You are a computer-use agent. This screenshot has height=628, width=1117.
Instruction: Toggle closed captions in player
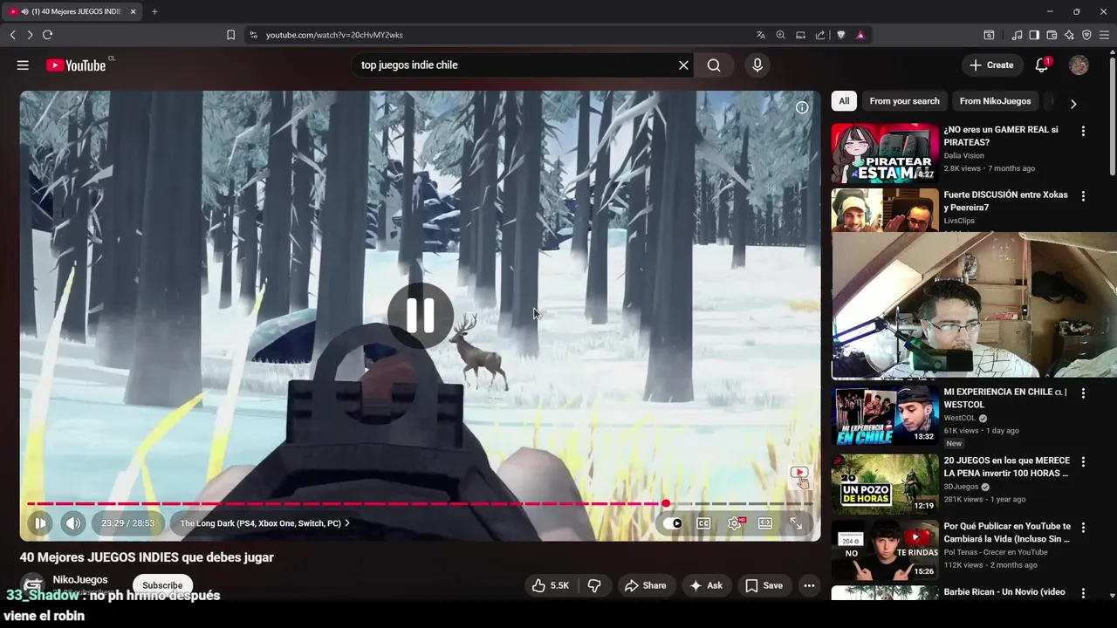point(703,523)
